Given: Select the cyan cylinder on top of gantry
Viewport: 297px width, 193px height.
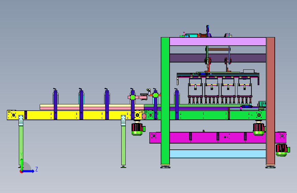Looking at the screenshot, I should 191,36.
